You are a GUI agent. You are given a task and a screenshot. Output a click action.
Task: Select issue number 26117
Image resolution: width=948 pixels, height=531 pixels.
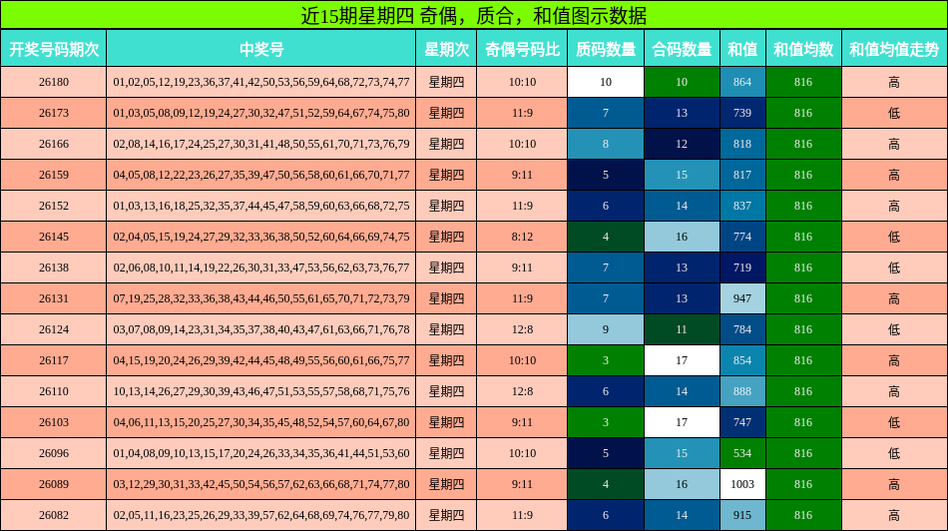[53, 360]
